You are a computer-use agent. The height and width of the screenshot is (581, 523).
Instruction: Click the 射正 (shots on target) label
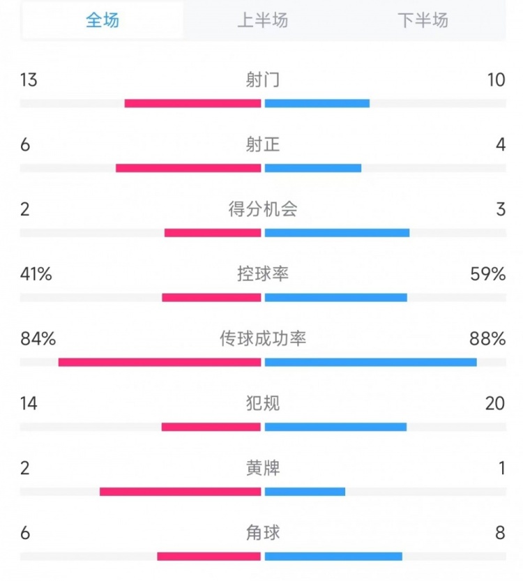click(x=261, y=145)
